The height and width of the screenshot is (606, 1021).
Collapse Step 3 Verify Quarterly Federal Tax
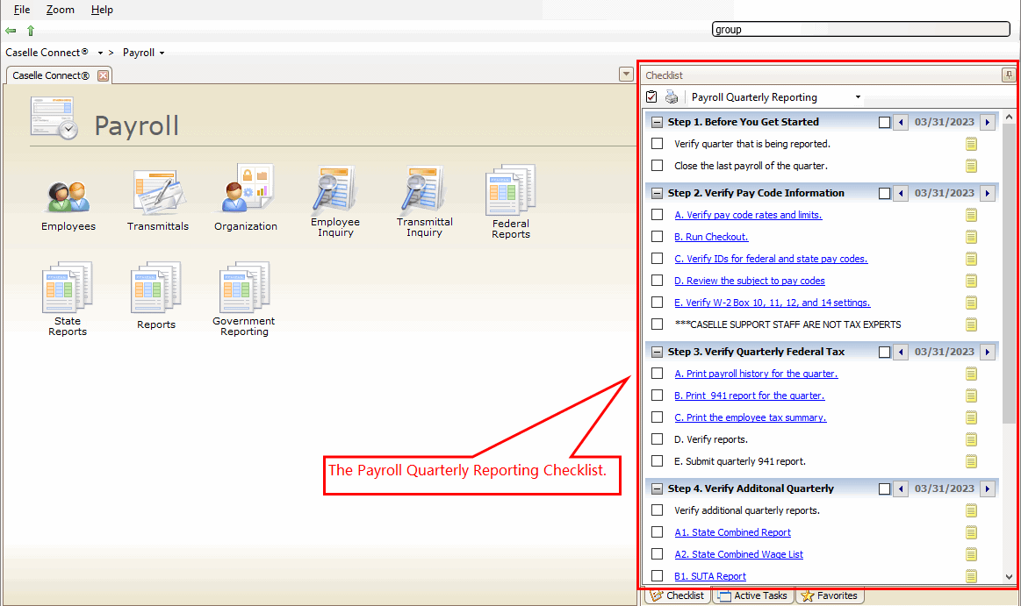point(657,352)
